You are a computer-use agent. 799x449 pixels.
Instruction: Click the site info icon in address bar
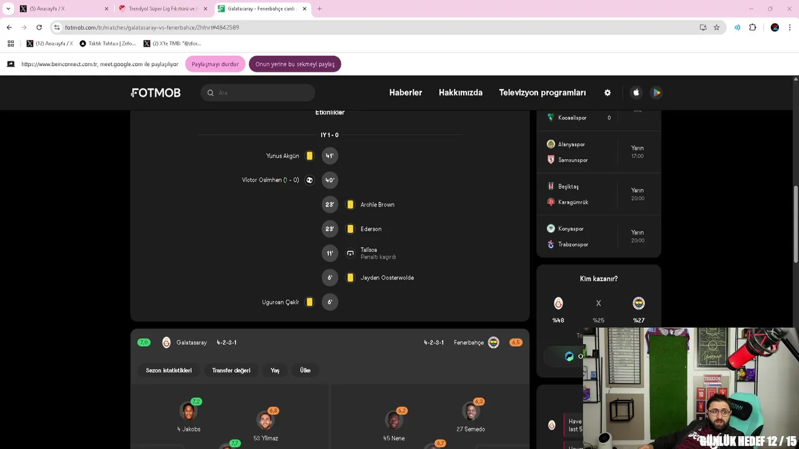pyautogui.click(x=57, y=27)
